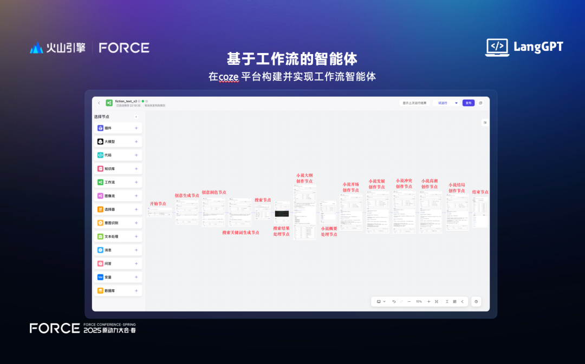Add a 大模型 node with plus

[x=136, y=142]
